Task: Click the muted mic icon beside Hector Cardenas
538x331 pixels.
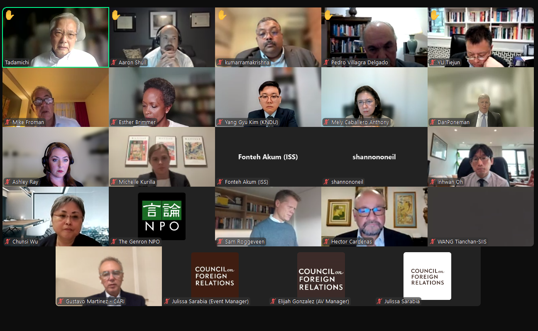Action: click(327, 242)
